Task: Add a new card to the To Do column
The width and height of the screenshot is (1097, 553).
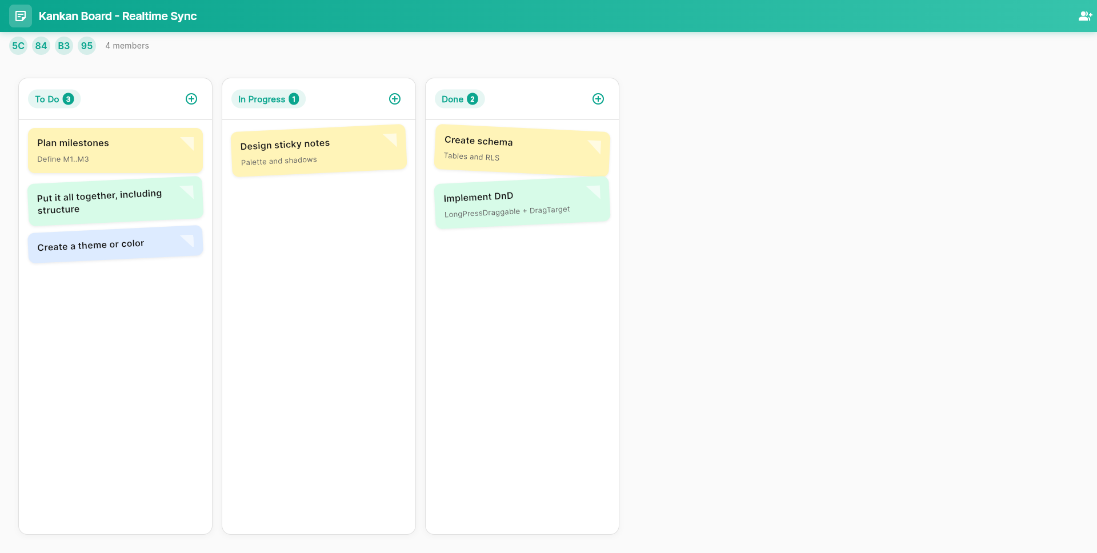Action: click(191, 98)
